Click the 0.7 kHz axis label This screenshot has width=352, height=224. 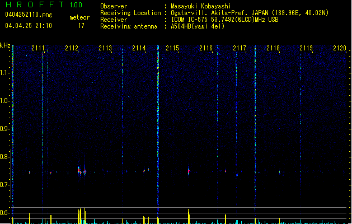click(4, 185)
